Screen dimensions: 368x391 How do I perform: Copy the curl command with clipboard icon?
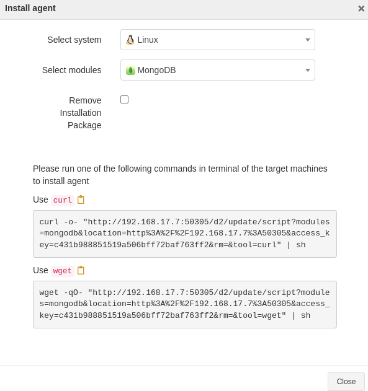tap(81, 200)
